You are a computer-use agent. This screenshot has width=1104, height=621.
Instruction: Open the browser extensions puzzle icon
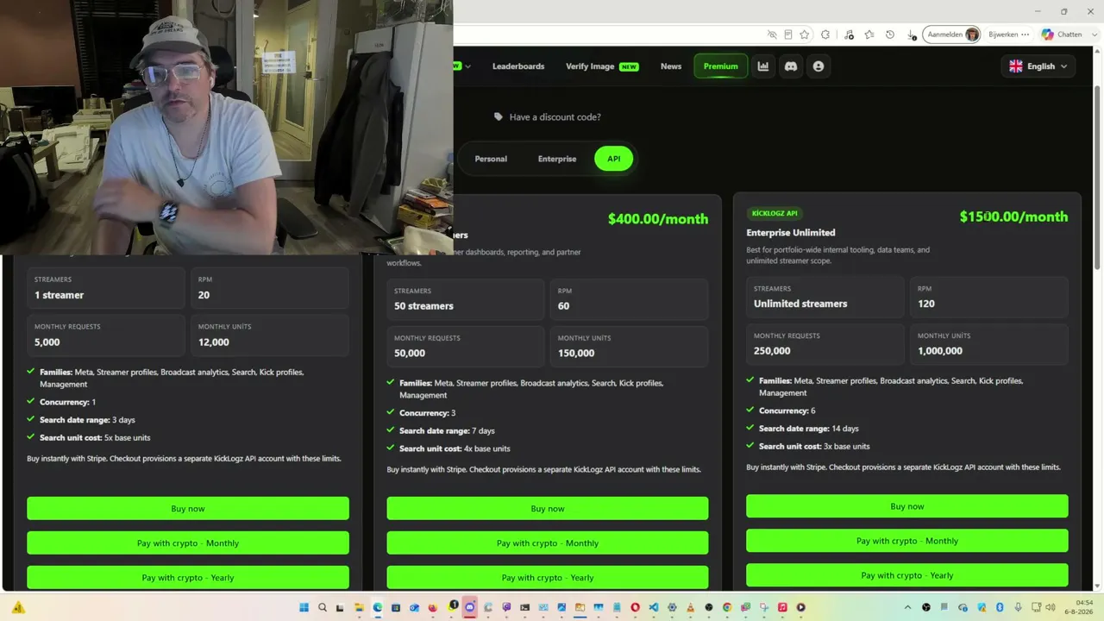tap(825, 34)
